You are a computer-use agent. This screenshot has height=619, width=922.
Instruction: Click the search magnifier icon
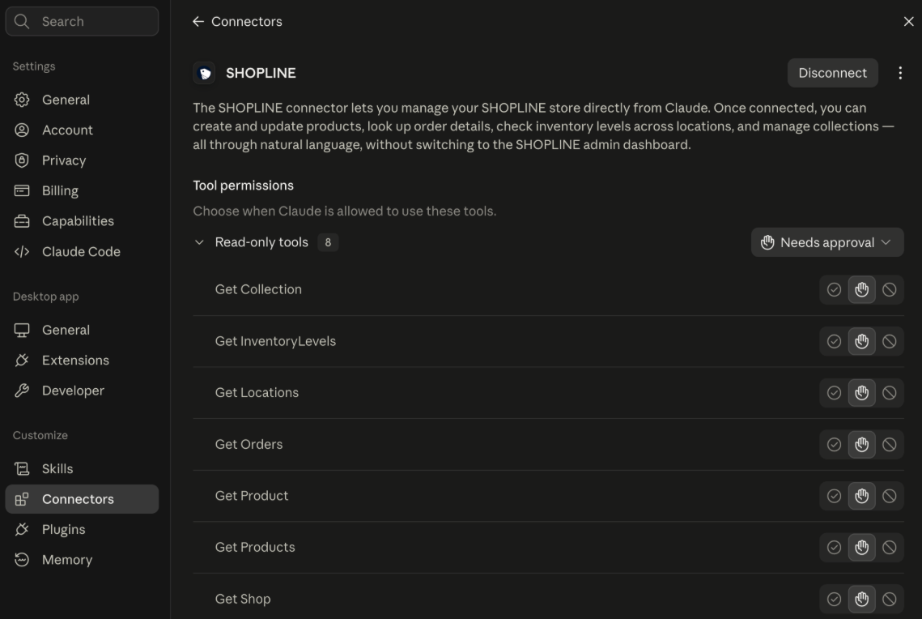pos(22,22)
